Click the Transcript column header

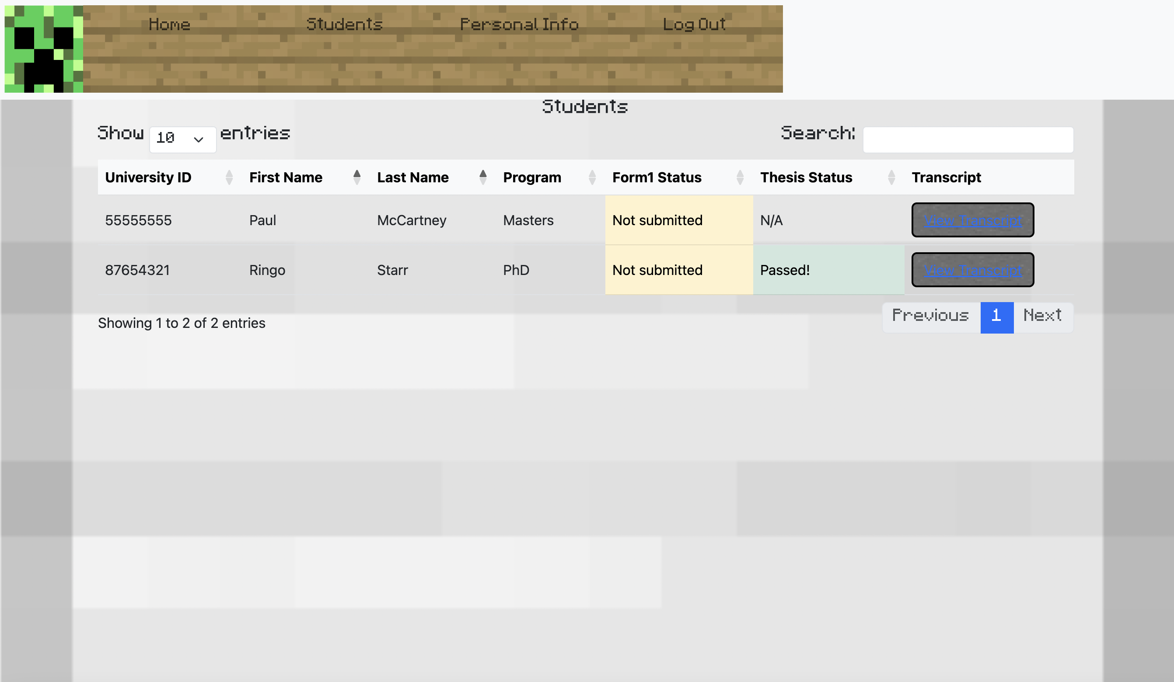click(x=989, y=177)
